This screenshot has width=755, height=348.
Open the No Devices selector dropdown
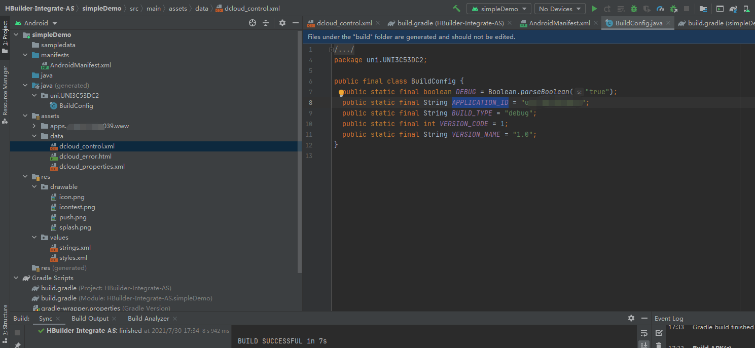click(560, 9)
